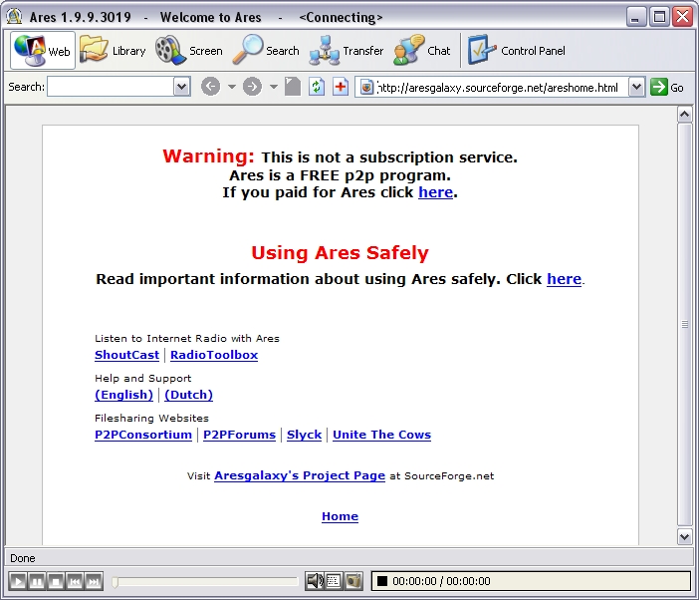Click the vertical scrollbar thumb

684,324
